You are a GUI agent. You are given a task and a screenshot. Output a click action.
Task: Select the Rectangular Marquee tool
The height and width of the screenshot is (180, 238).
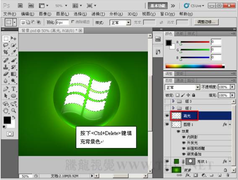coord(6,38)
